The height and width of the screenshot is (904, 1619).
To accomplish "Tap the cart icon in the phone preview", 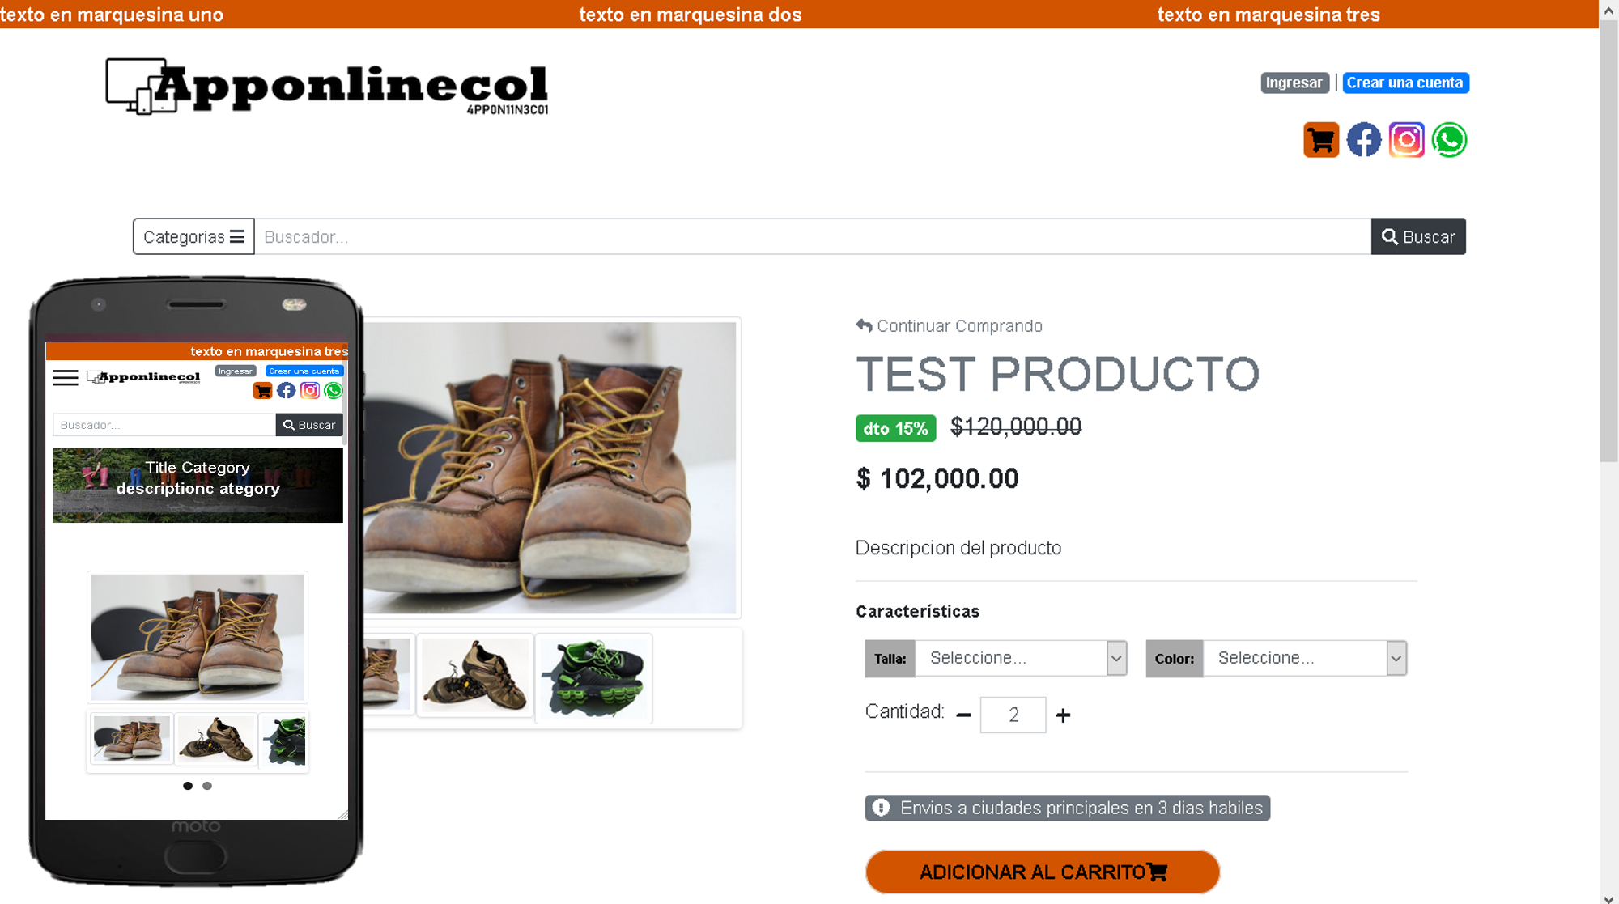I will [263, 391].
